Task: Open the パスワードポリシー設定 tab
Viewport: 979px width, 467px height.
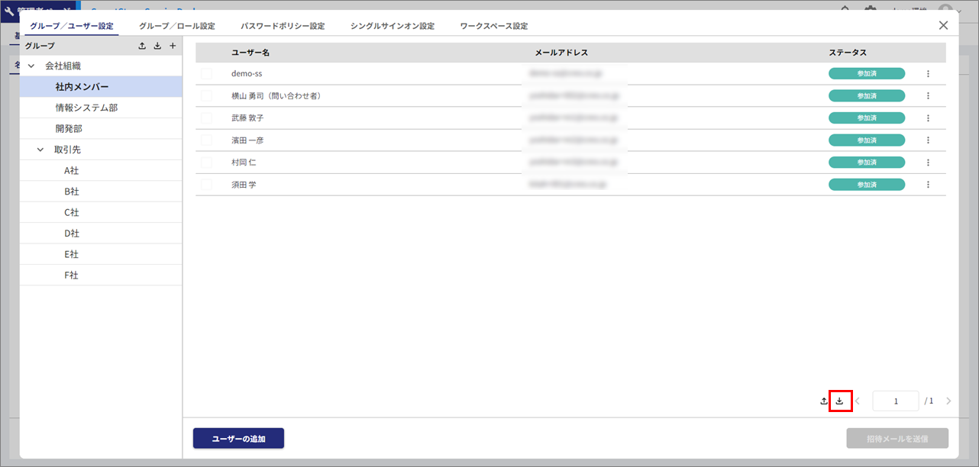Action: pyautogui.click(x=283, y=26)
